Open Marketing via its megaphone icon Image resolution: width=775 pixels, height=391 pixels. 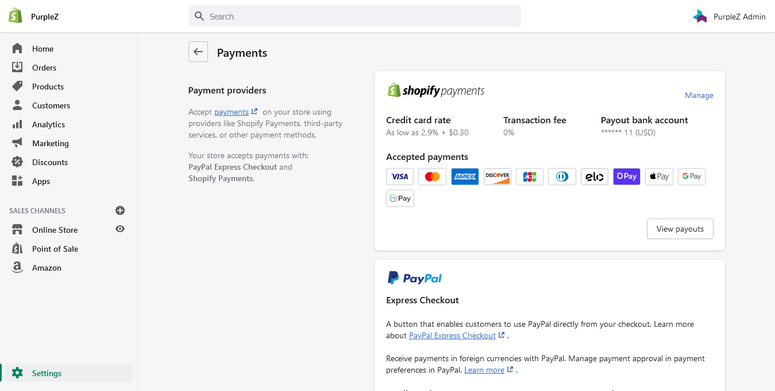click(x=17, y=143)
